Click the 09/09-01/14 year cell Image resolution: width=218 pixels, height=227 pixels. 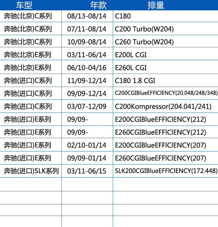click(x=87, y=158)
